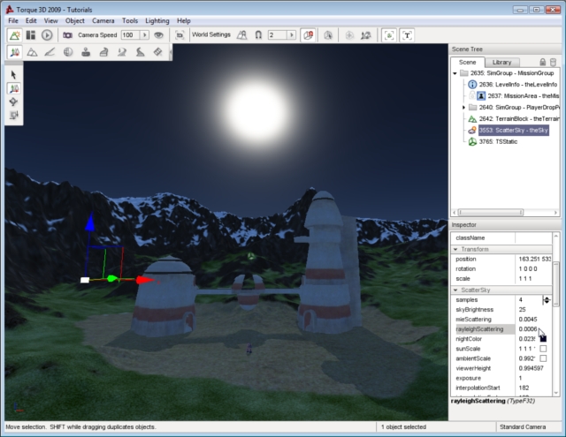Click the magnet snap icon
The width and height of the screenshot is (566, 437).
(257, 34)
